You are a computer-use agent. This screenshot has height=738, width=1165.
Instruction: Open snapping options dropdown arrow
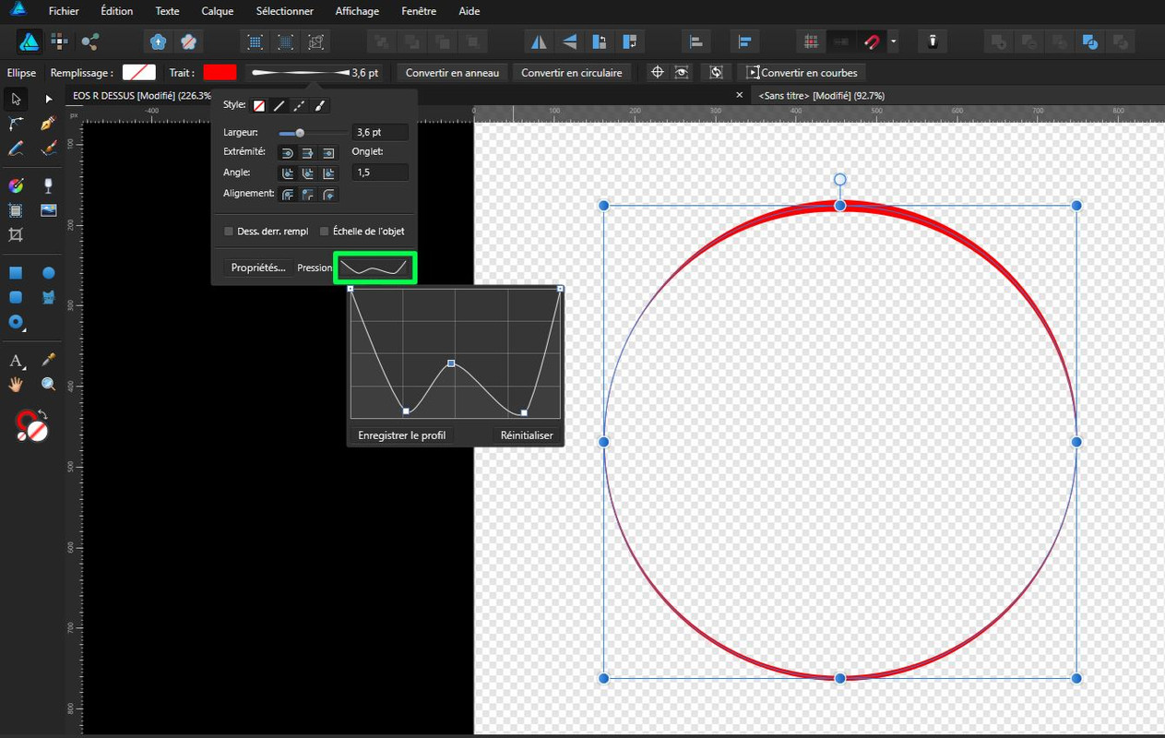(893, 42)
